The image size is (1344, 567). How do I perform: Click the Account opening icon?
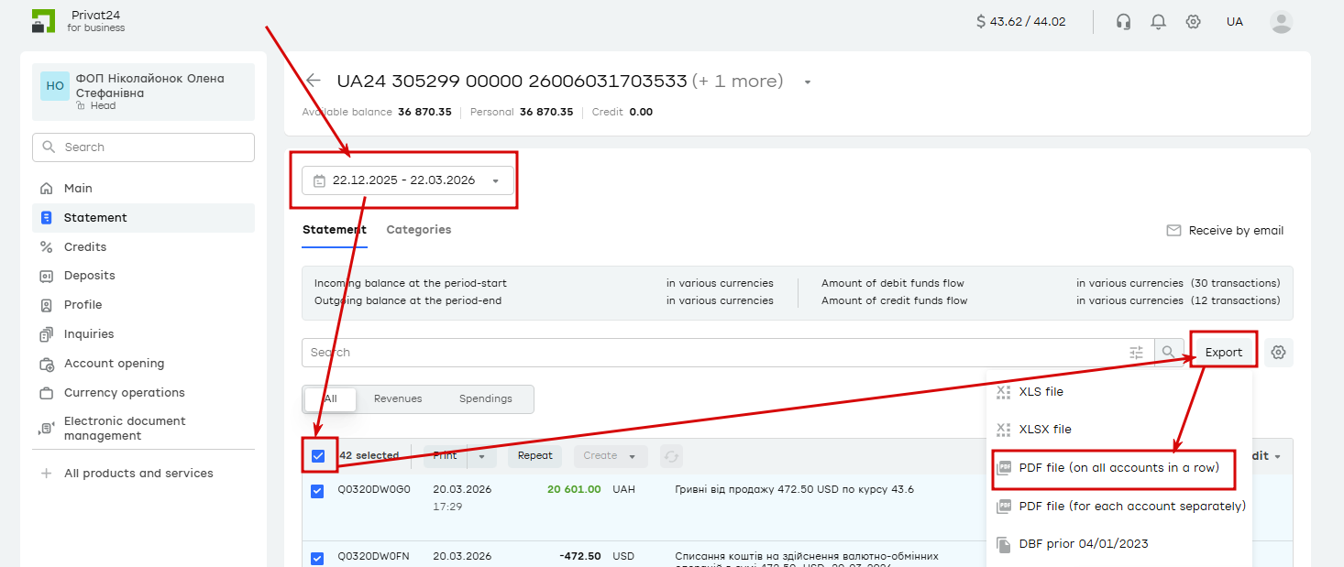[47, 364]
